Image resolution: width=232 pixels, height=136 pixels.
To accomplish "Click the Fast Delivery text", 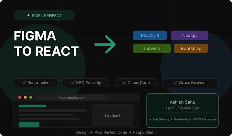I will click(x=161, y=119).
